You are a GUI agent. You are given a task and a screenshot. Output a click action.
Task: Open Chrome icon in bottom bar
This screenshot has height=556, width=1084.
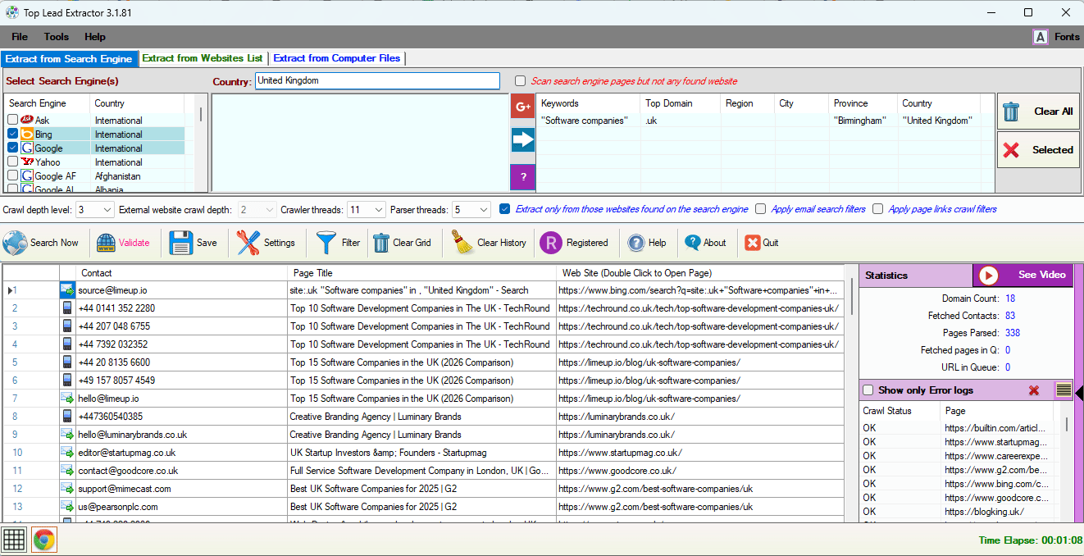44,540
